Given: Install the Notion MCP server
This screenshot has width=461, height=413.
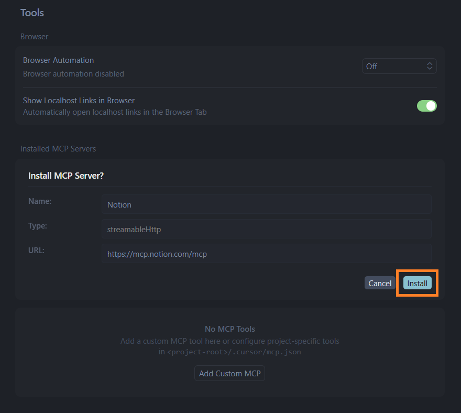Looking at the screenshot, I should [418, 283].
